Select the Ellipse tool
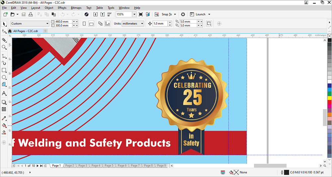Viewport: 332px width, 177px height. 4,77
